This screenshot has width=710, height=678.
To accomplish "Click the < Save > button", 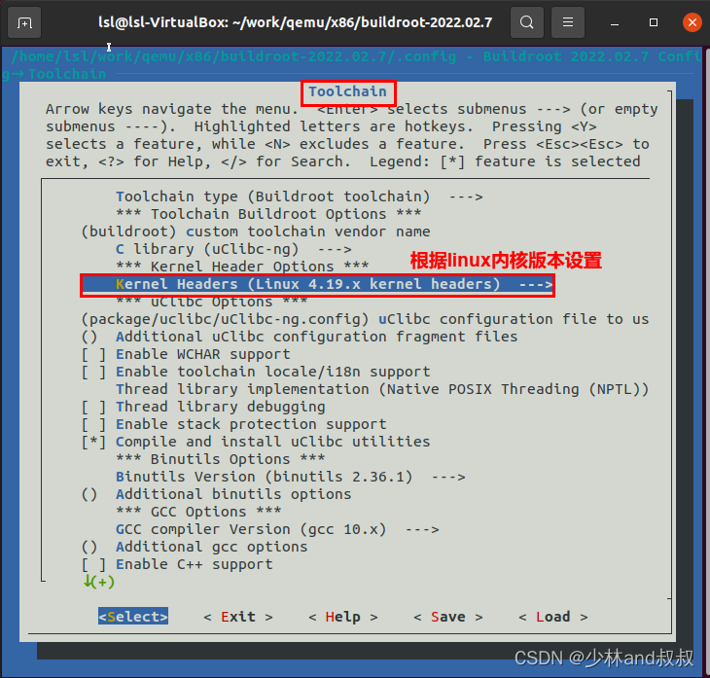I will (448, 617).
